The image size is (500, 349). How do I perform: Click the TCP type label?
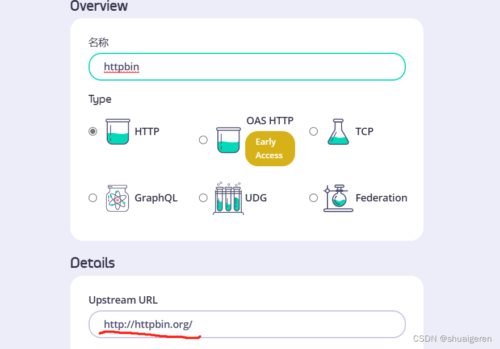364,131
